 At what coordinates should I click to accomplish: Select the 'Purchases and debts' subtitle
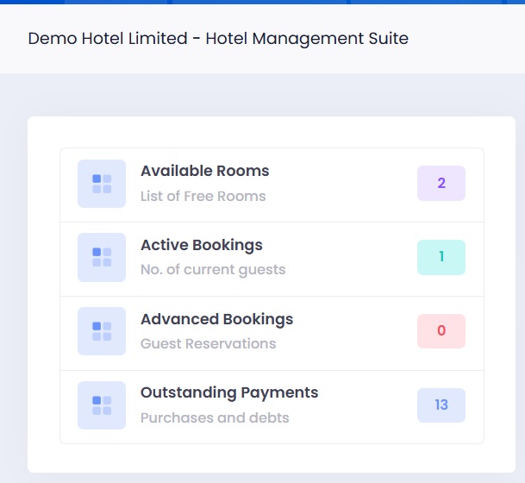point(215,418)
